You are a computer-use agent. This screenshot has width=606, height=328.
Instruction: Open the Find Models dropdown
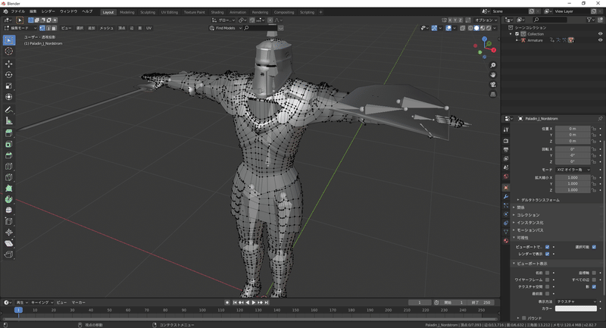coord(225,28)
